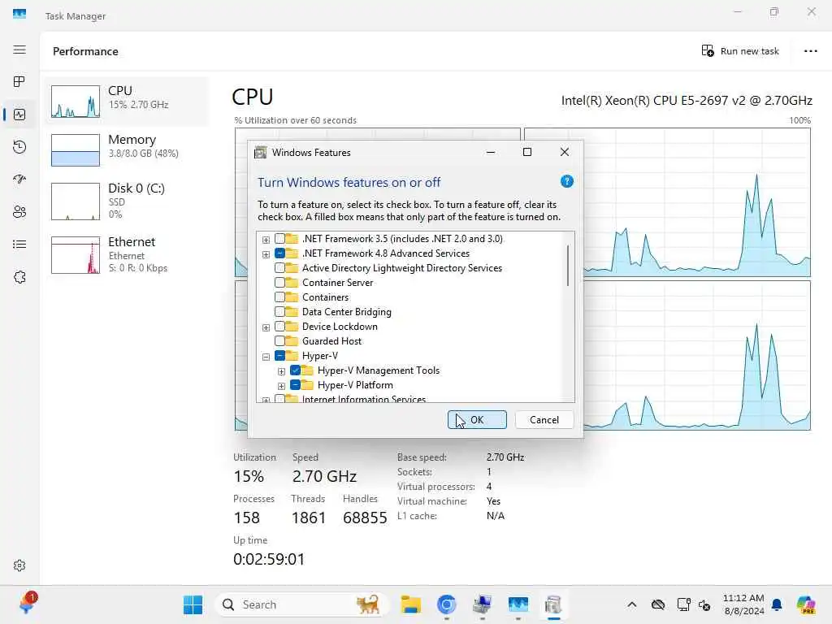Minimize the Windows Features dialog
Screen dimensions: 832x624
click(491, 152)
